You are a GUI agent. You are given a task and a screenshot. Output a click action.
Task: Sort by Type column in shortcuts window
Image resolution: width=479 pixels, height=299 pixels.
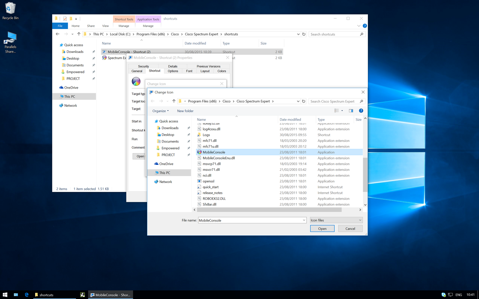(226, 43)
